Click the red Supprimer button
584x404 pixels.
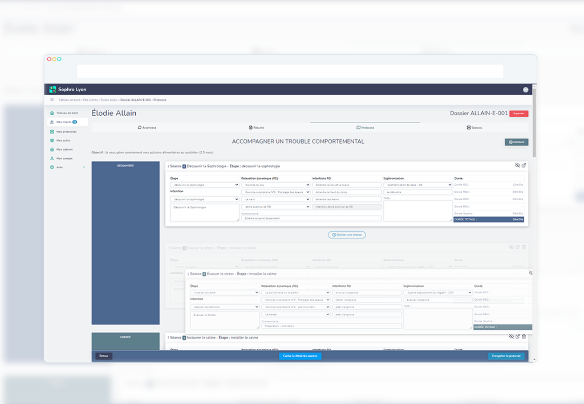point(518,114)
